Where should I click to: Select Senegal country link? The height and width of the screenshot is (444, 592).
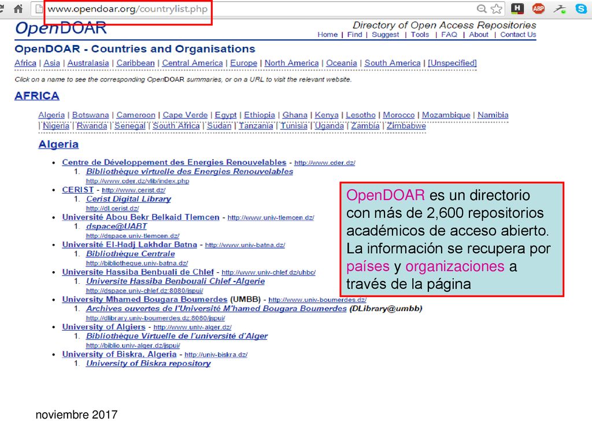(130, 125)
